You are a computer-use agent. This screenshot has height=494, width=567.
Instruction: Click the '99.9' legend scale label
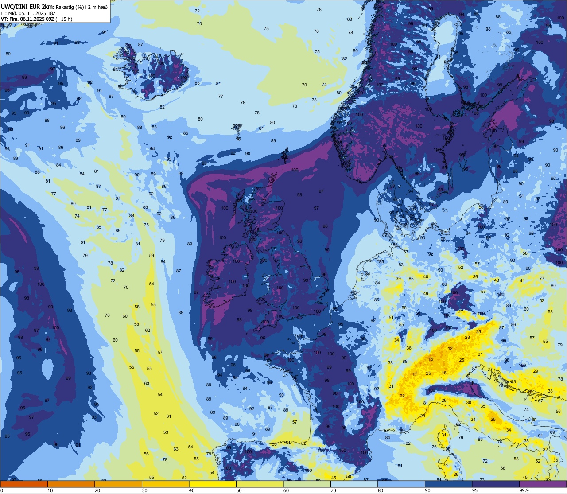[524, 490]
